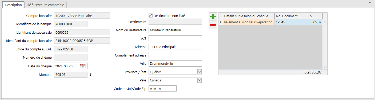The image size is (375, 100).
Task: Click the empty Numéro de chèque field
Action: pos(71,57)
